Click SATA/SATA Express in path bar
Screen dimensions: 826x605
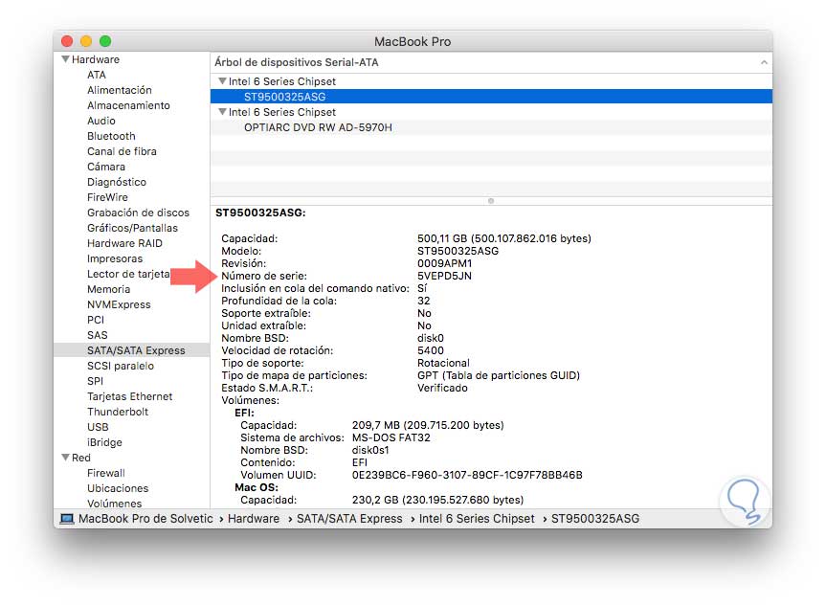pos(349,519)
